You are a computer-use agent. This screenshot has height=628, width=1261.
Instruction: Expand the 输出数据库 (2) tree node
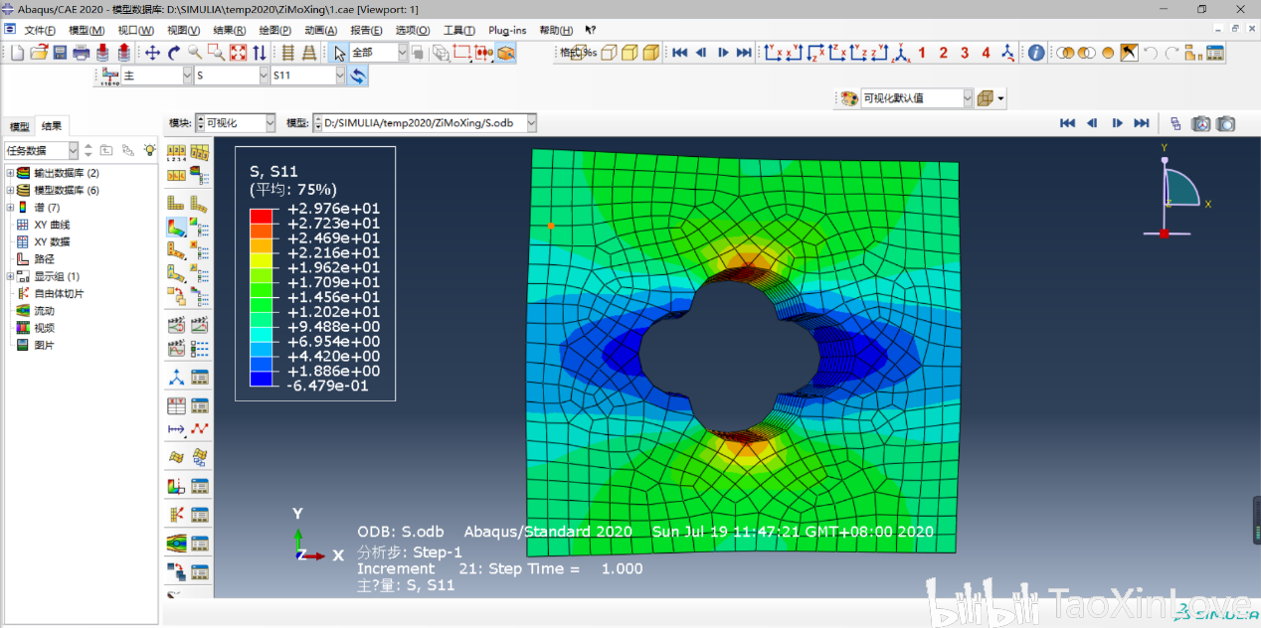pos(10,173)
